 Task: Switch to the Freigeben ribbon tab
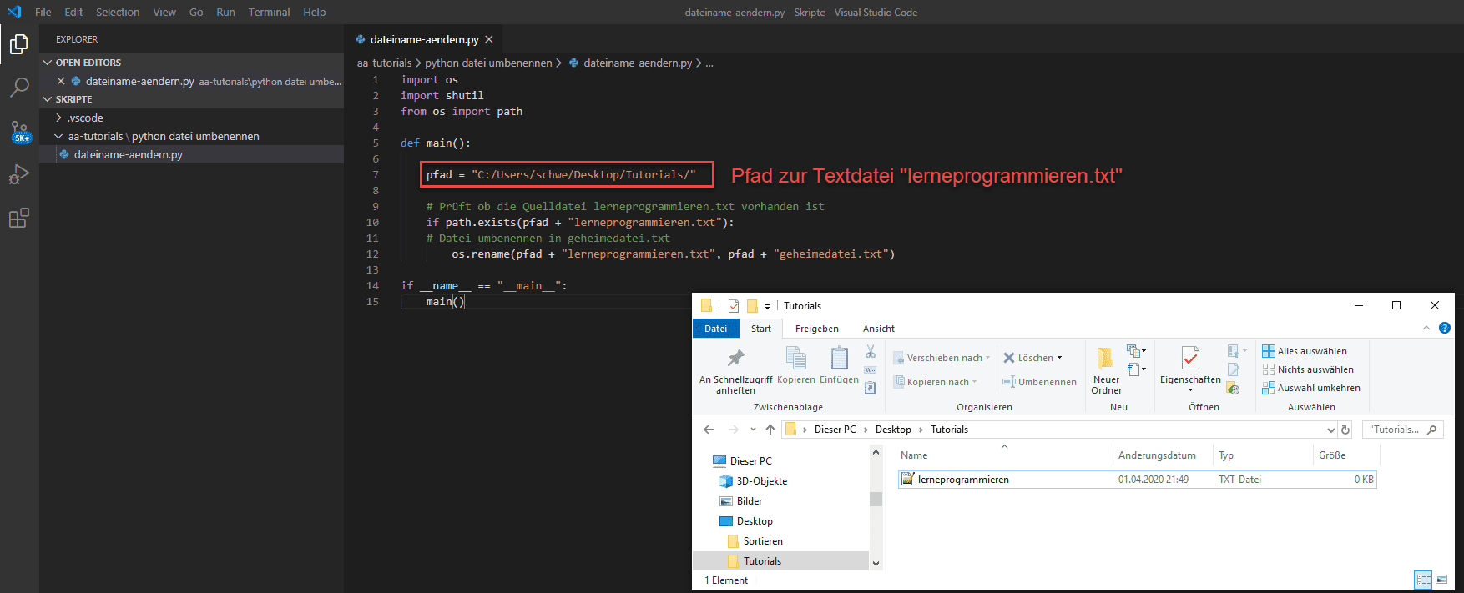tap(816, 329)
